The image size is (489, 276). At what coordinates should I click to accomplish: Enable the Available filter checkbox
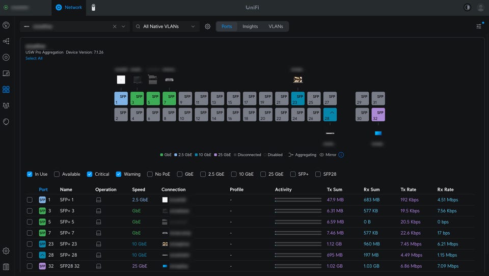(57, 174)
